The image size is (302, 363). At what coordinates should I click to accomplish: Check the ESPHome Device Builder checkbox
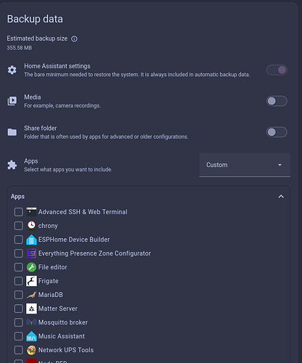(x=18, y=240)
